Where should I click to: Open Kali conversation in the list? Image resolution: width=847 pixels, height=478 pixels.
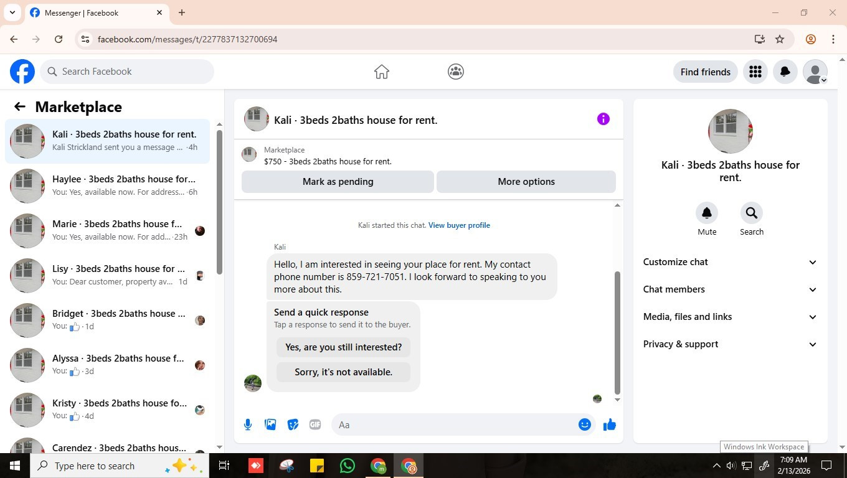point(108,141)
